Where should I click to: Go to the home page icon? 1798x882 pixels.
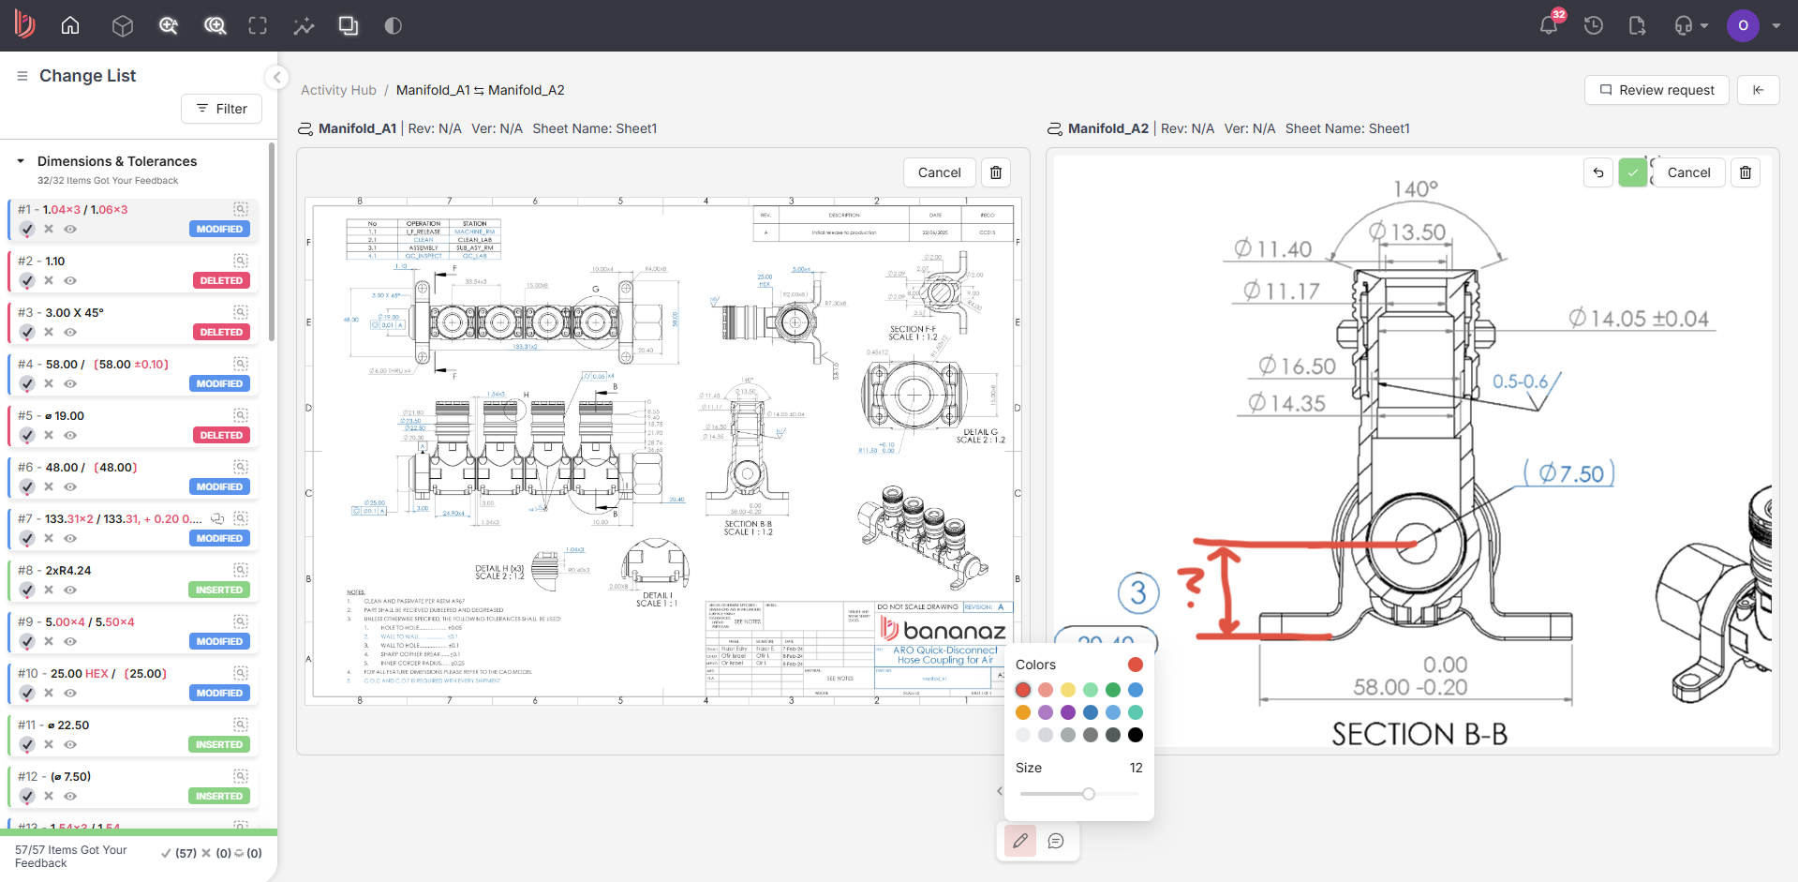(70, 25)
